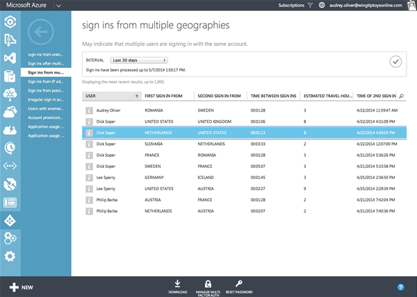417x297 pixels.
Task: Sort by Estimated Travel Hours column
Action: pos(327,96)
